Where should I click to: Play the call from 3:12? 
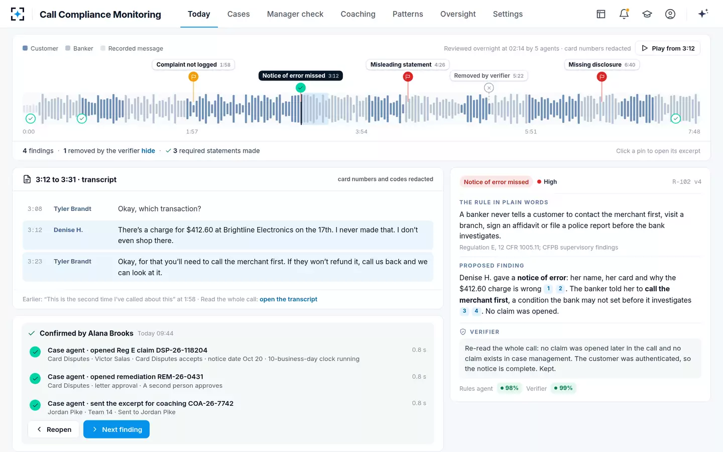click(668, 48)
